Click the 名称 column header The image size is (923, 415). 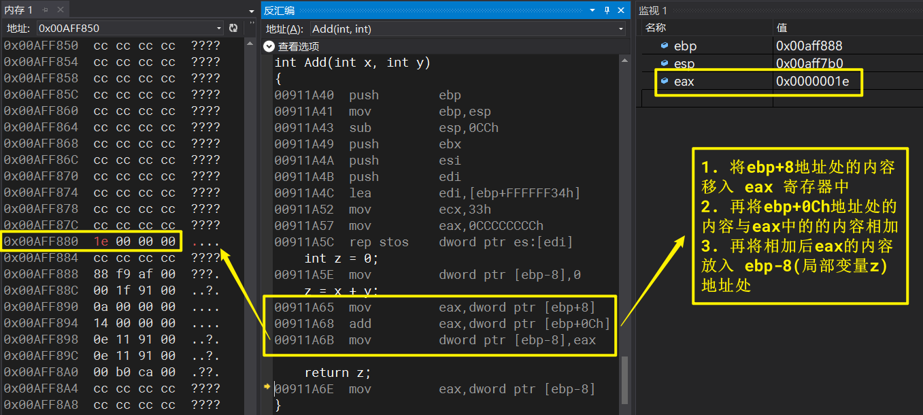(x=655, y=28)
